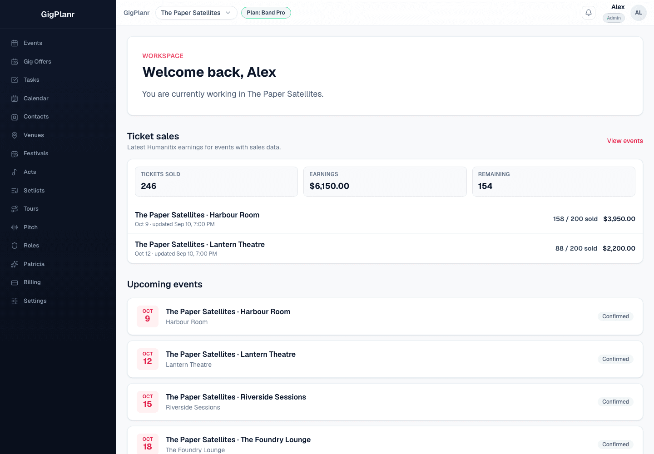This screenshot has width=654, height=454.
Task: Open the Oct 12 Lantern Theatre event card
Action: tap(385, 359)
